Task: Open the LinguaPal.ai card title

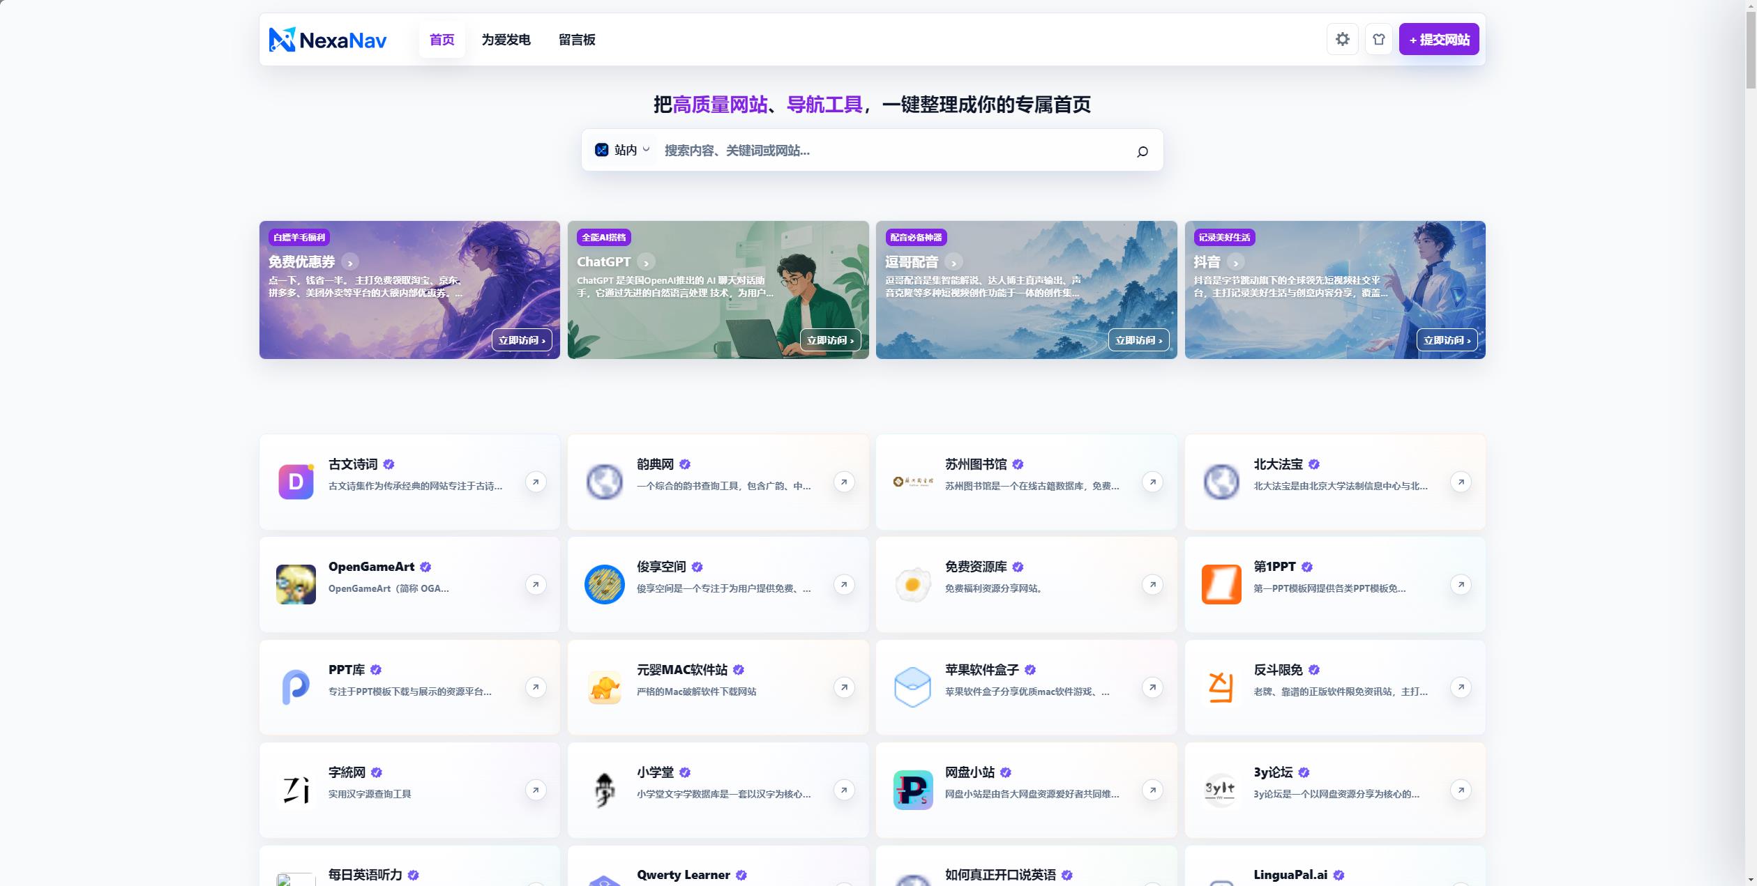Action: click(x=1290, y=875)
